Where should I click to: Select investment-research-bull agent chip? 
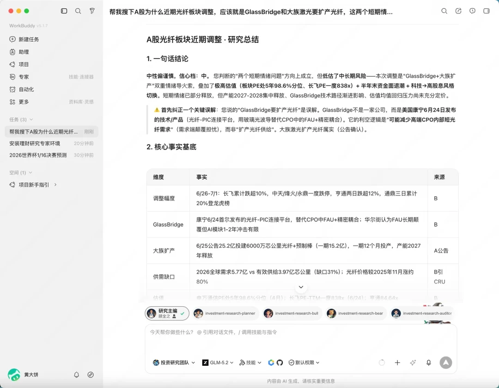click(x=292, y=313)
